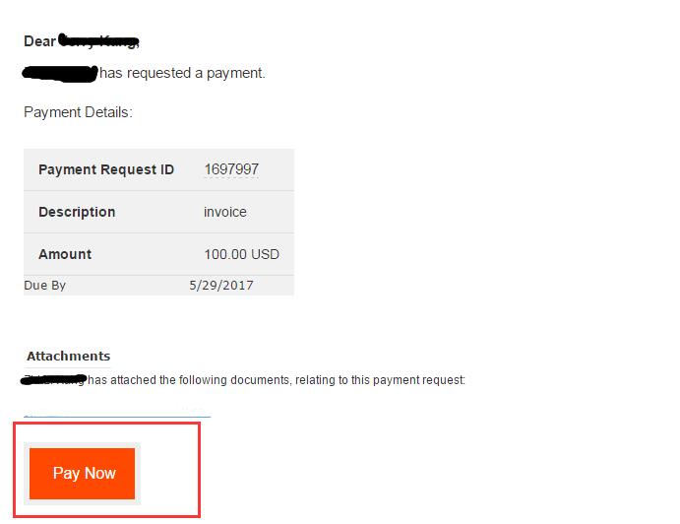Image resolution: width=680 pixels, height=524 pixels.
Task: Click the orange Pay Now button
Action: click(x=82, y=473)
